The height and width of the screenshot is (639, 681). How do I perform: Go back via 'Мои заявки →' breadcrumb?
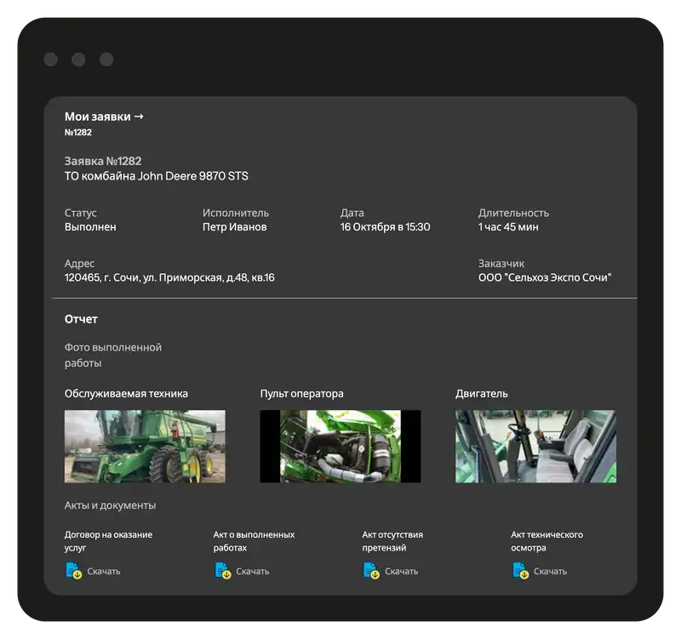pyautogui.click(x=104, y=117)
